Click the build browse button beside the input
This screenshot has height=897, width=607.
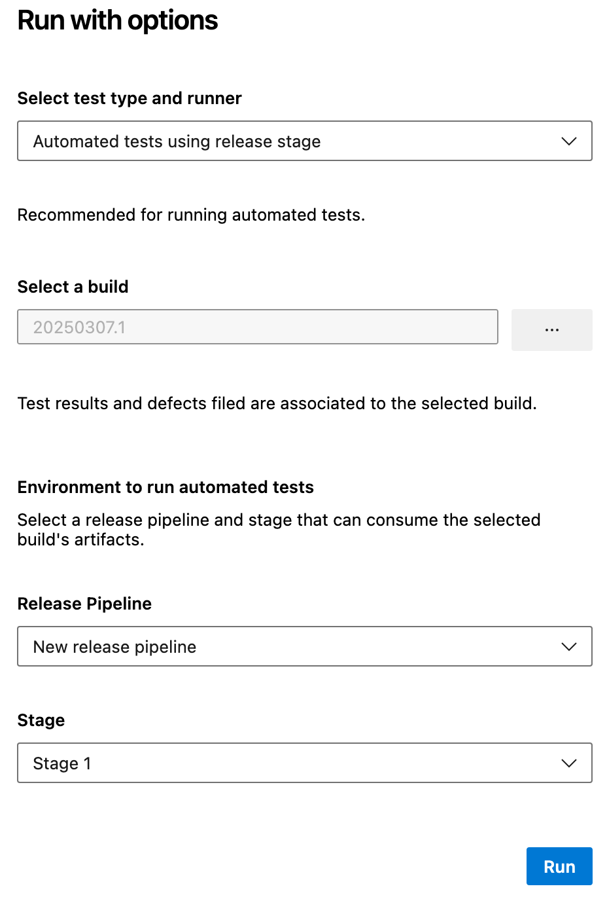(x=551, y=329)
